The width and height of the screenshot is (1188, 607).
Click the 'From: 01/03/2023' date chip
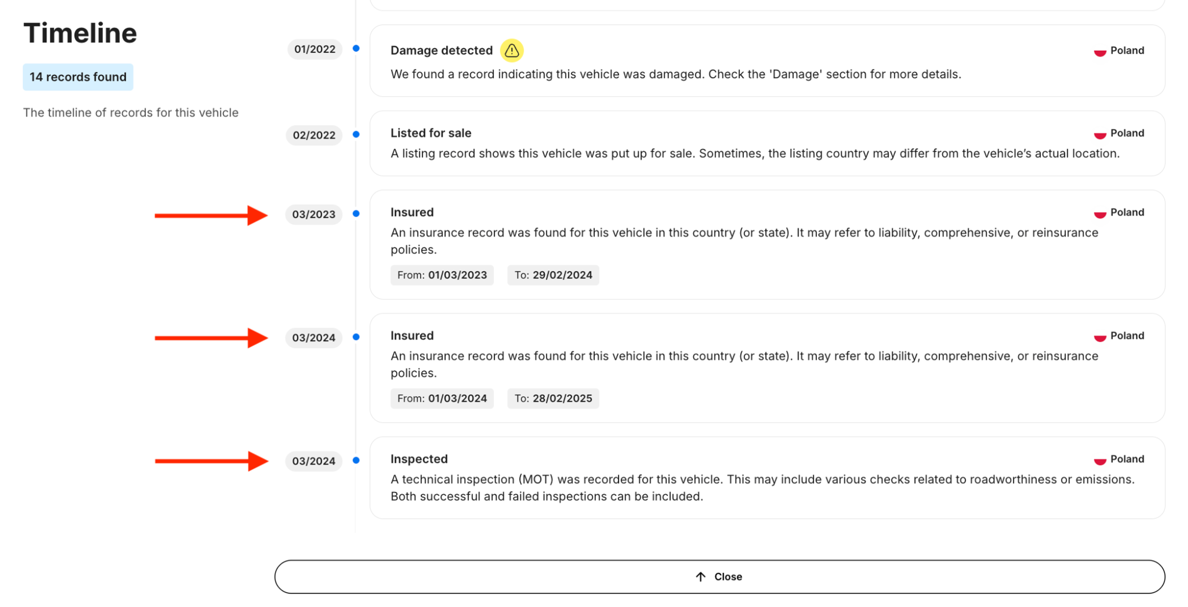tap(442, 275)
